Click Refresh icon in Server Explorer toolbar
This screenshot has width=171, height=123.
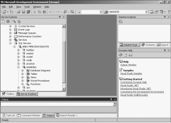tap(3, 22)
